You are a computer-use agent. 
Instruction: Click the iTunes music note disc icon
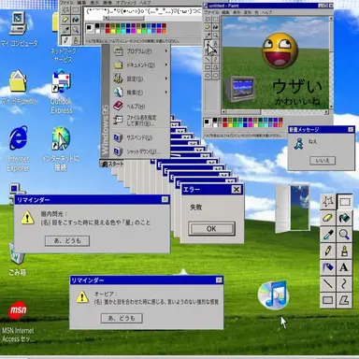[274, 294]
